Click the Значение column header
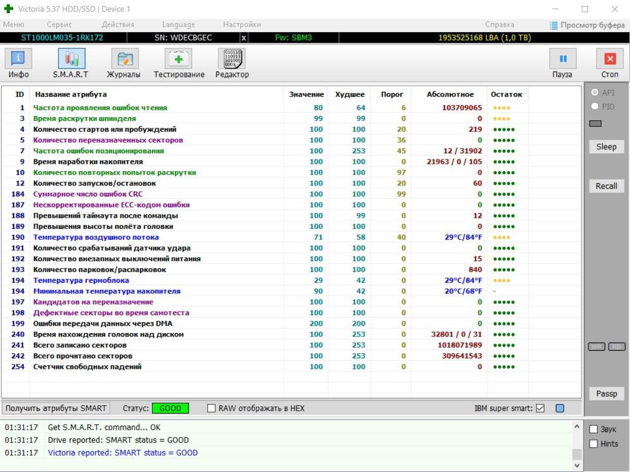 pyautogui.click(x=306, y=94)
